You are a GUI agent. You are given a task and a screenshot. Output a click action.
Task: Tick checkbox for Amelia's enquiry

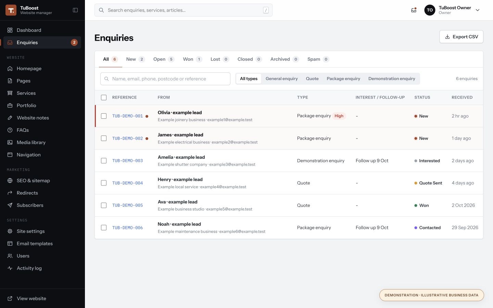click(x=104, y=161)
